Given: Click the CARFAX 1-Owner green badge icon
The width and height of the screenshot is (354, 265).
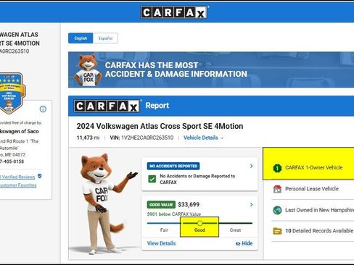Looking at the screenshot, I should (x=277, y=168).
